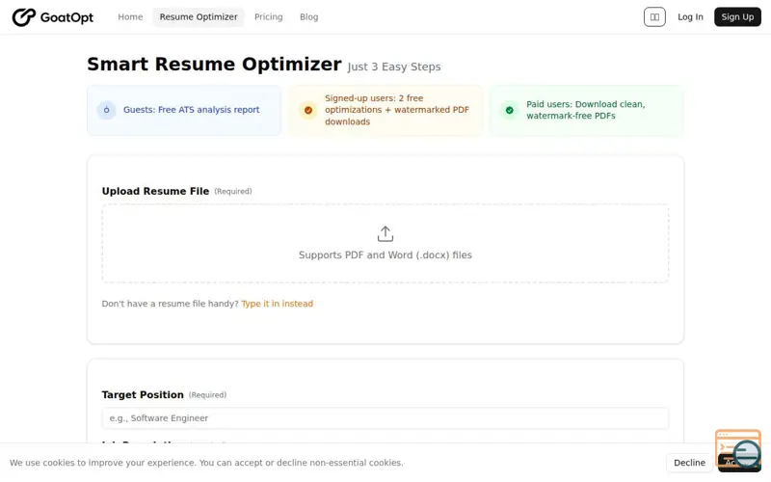Click the orange signed-up users checkmark icon
Screen dimensions: 771x482
coord(308,110)
